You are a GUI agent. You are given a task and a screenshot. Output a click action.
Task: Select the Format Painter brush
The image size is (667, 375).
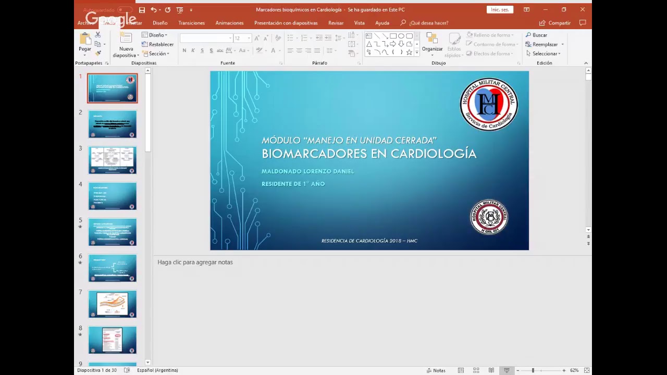97,54
